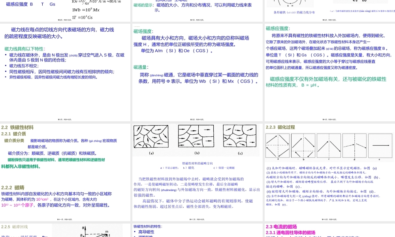Click the bullet 磁力线互不相交;

[x=24, y=66]
